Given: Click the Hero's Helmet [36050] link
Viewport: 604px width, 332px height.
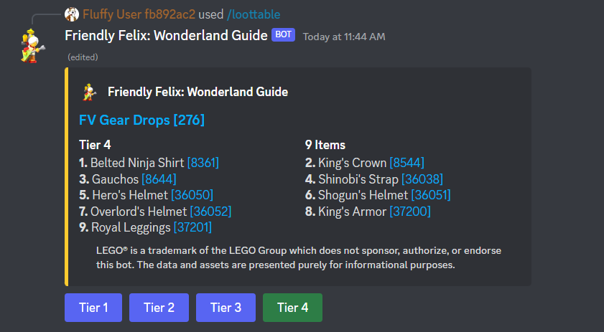Looking at the screenshot, I should pos(192,195).
